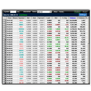Viewport: 91px width, 91px height.
Task: Sort by the % Chg column header
Action: point(65,18)
